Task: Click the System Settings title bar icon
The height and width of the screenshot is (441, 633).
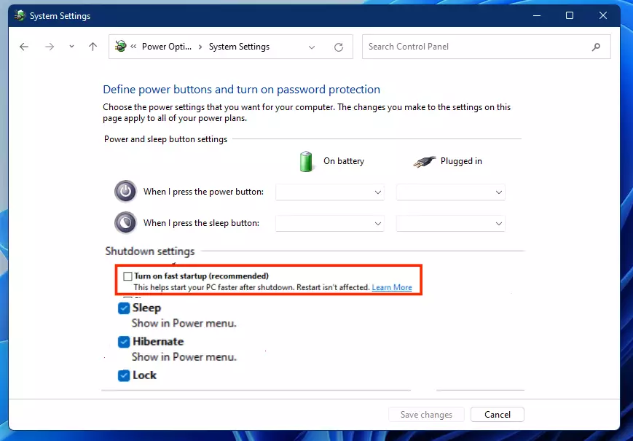Action: coord(20,15)
